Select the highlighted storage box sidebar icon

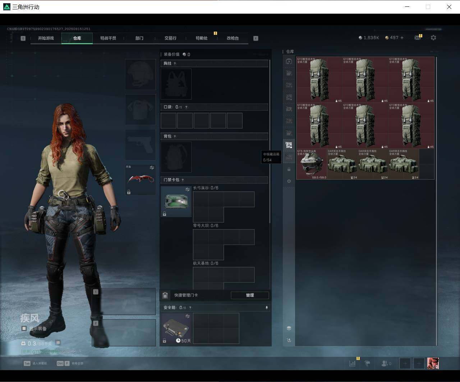point(289,145)
